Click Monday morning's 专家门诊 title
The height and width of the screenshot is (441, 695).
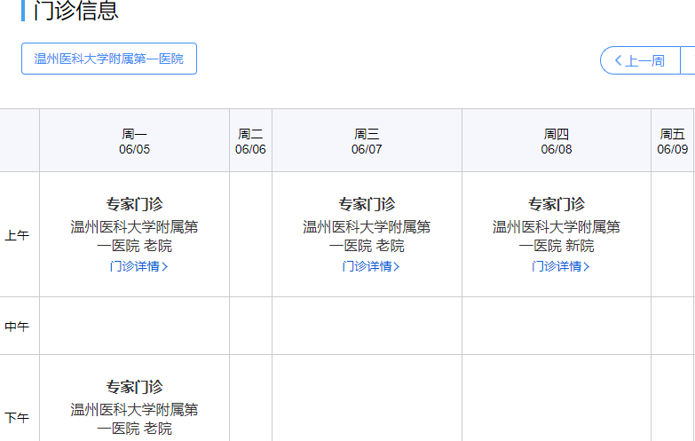[x=134, y=204]
